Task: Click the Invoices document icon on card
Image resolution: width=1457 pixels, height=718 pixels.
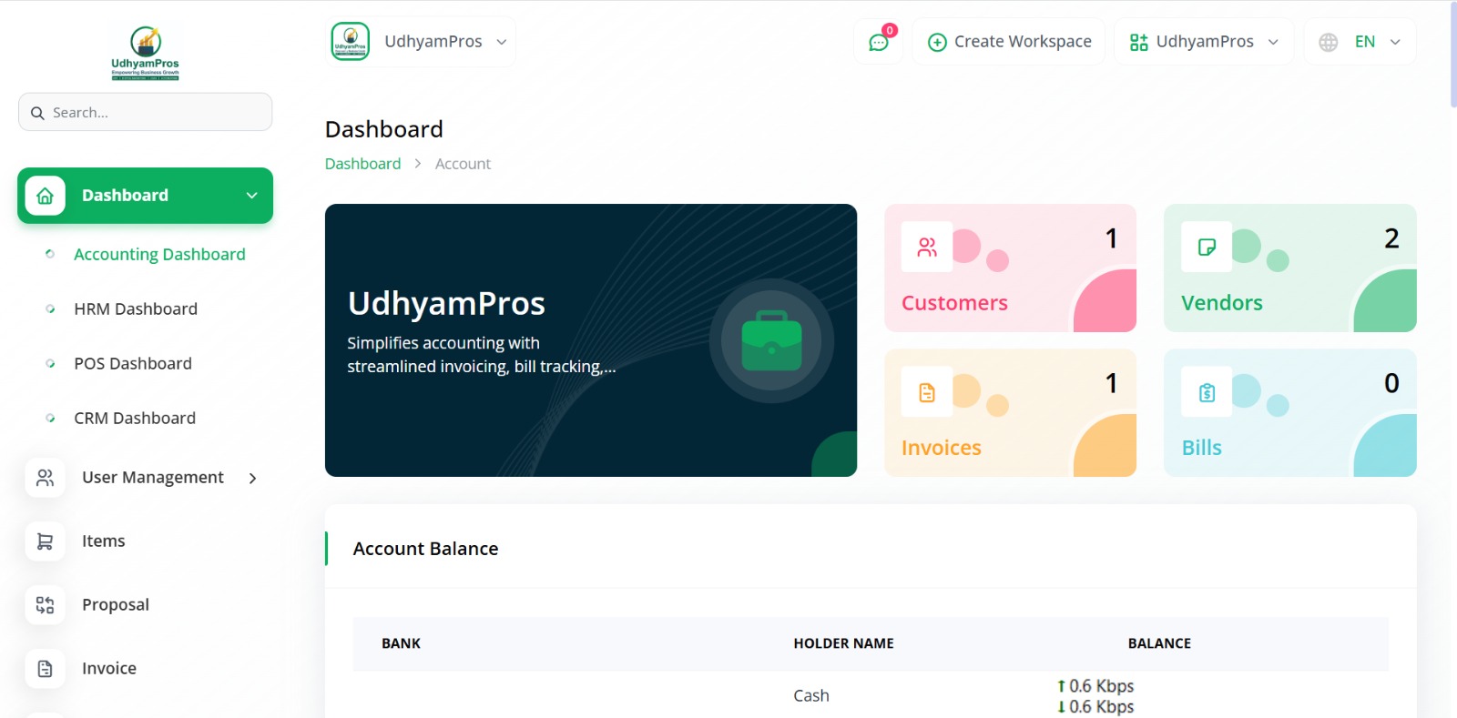Action: [927, 392]
